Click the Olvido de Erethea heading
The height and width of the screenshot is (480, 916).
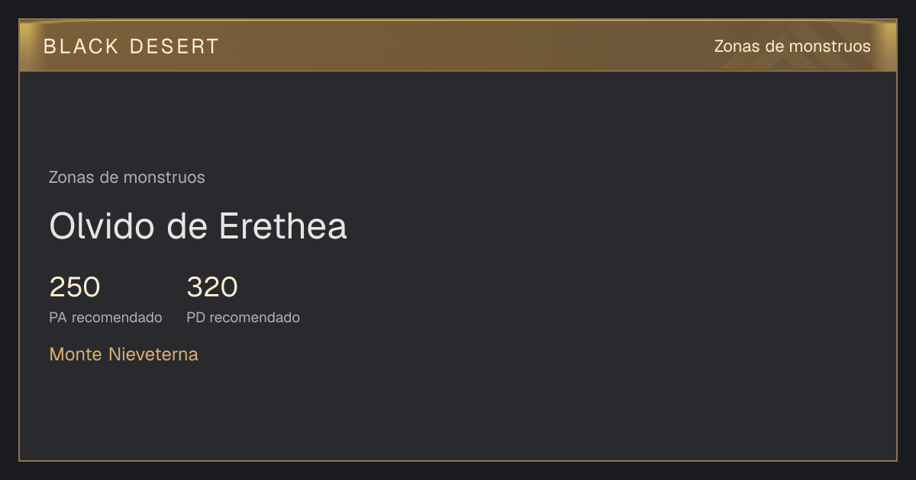198,226
